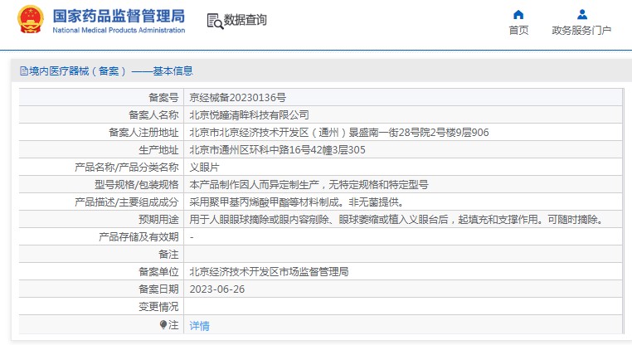Screen dimensions: 632x345
Task: Select product name 义眼片
Action: click(204, 168)
